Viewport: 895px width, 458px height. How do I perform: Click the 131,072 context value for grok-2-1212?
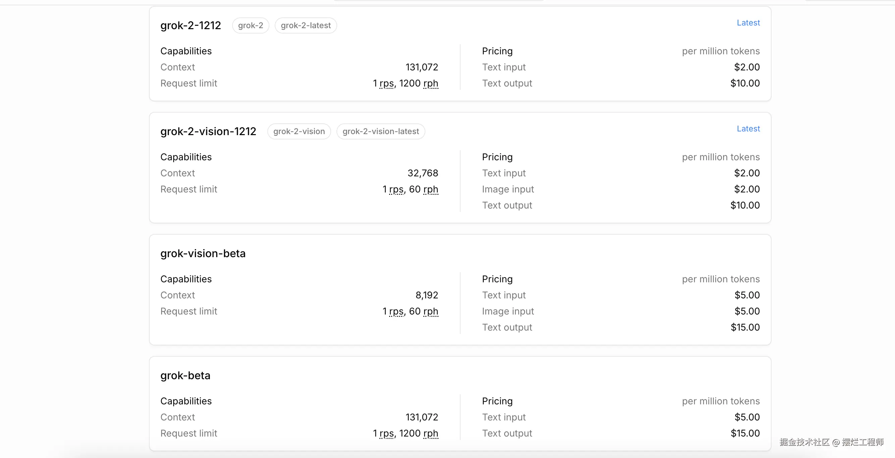(421, 67)
